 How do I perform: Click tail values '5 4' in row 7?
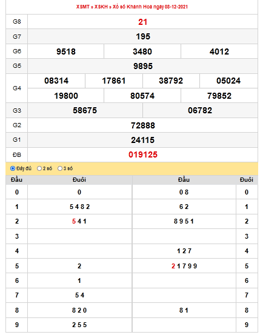click(x=79, y=295)
